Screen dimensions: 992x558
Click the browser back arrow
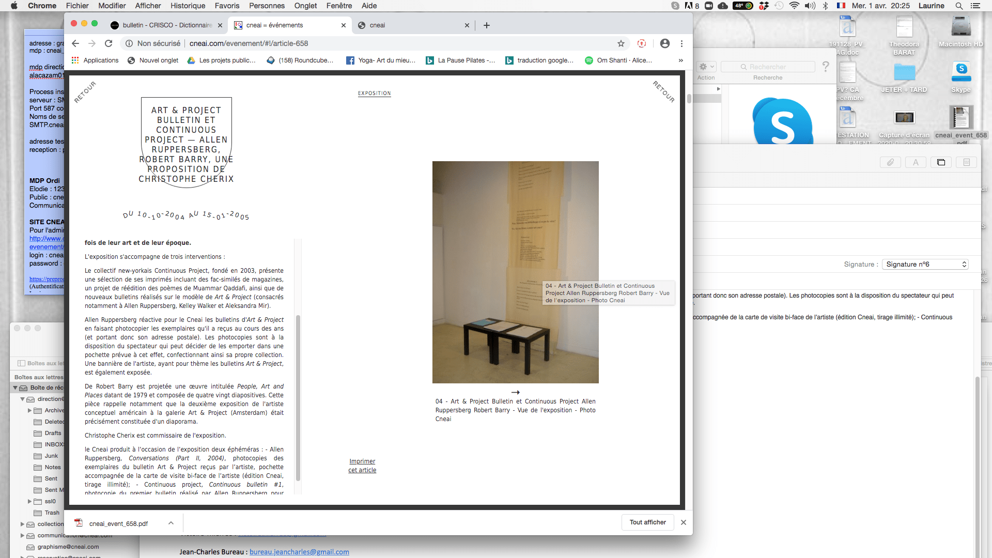(75, 43)
